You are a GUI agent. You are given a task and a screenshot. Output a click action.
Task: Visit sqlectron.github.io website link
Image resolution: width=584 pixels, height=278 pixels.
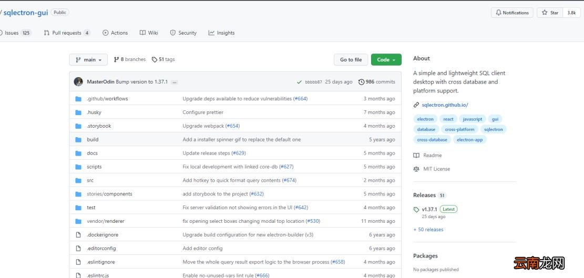[445, 105]
